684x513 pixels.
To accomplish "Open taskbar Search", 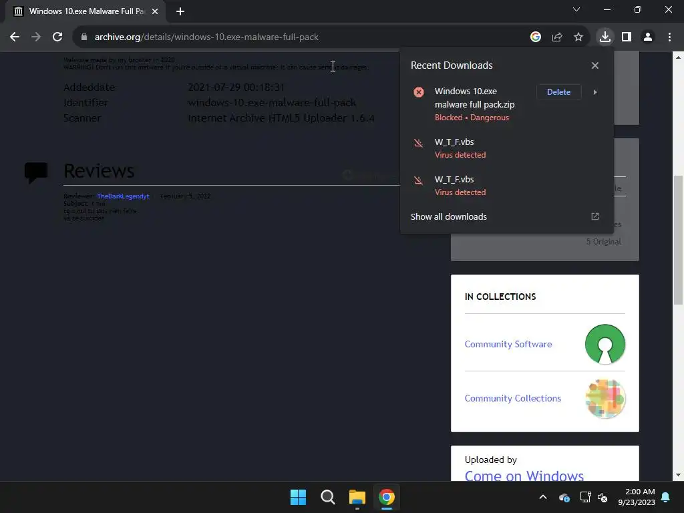I will click(x=327, y=497).
